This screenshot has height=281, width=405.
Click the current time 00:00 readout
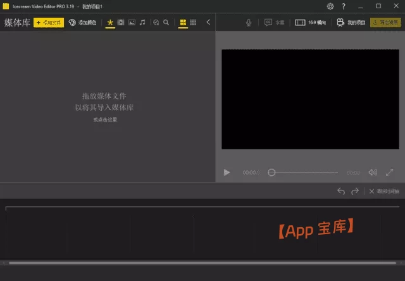click(249, 173)
